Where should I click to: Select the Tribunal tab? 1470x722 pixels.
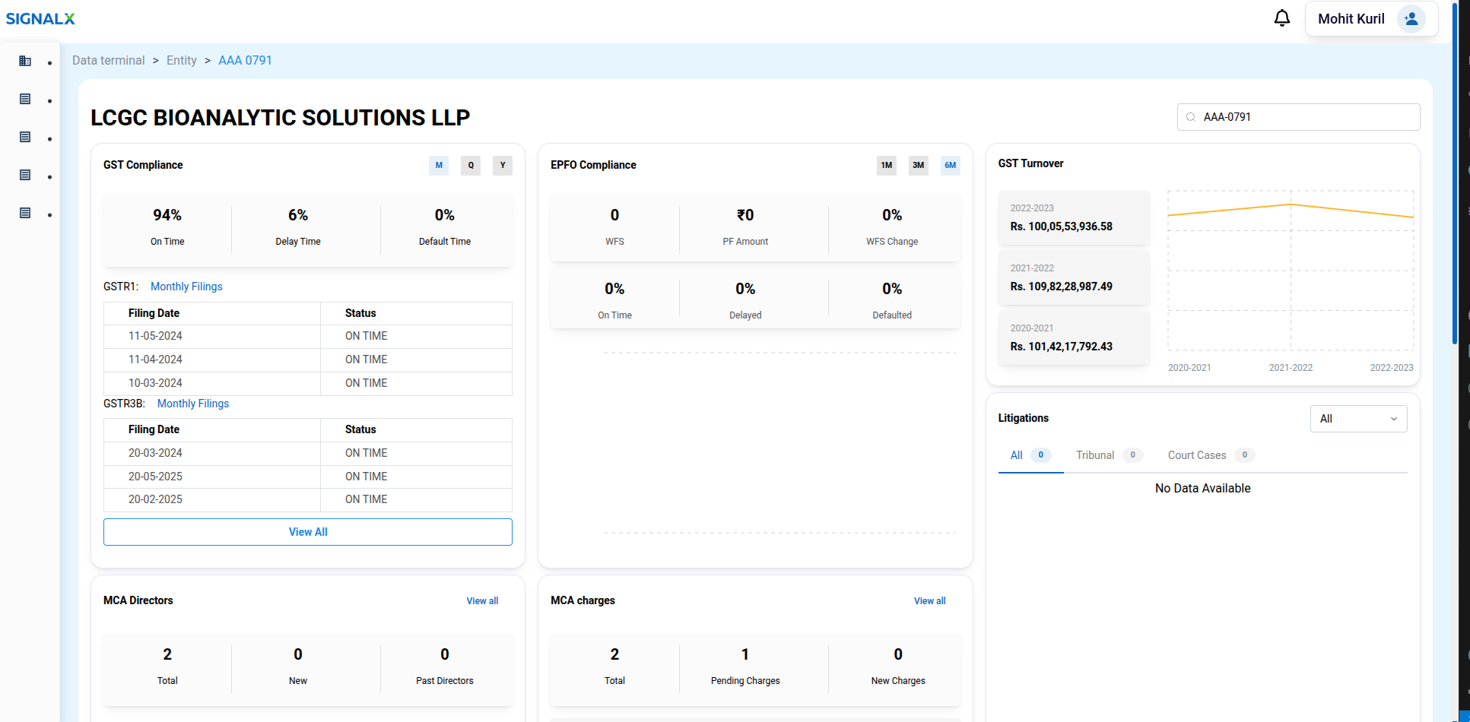tap(1109, 455)
